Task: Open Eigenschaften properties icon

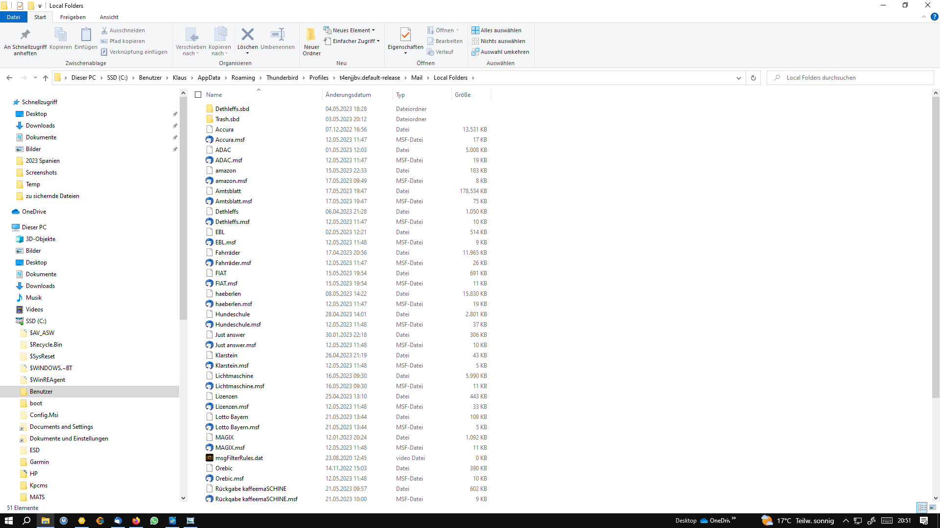Action: 405,35
